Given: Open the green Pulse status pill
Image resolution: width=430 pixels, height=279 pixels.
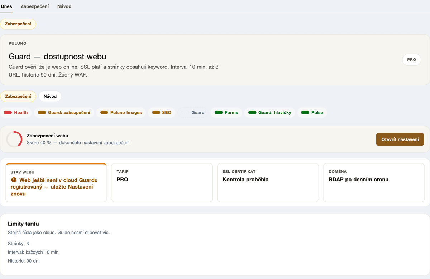Looking at the screenshot, I should (x=312, y=113).
